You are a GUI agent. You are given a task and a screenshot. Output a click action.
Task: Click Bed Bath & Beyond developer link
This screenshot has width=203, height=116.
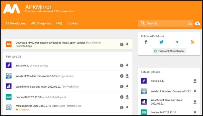tap(55, 97)
